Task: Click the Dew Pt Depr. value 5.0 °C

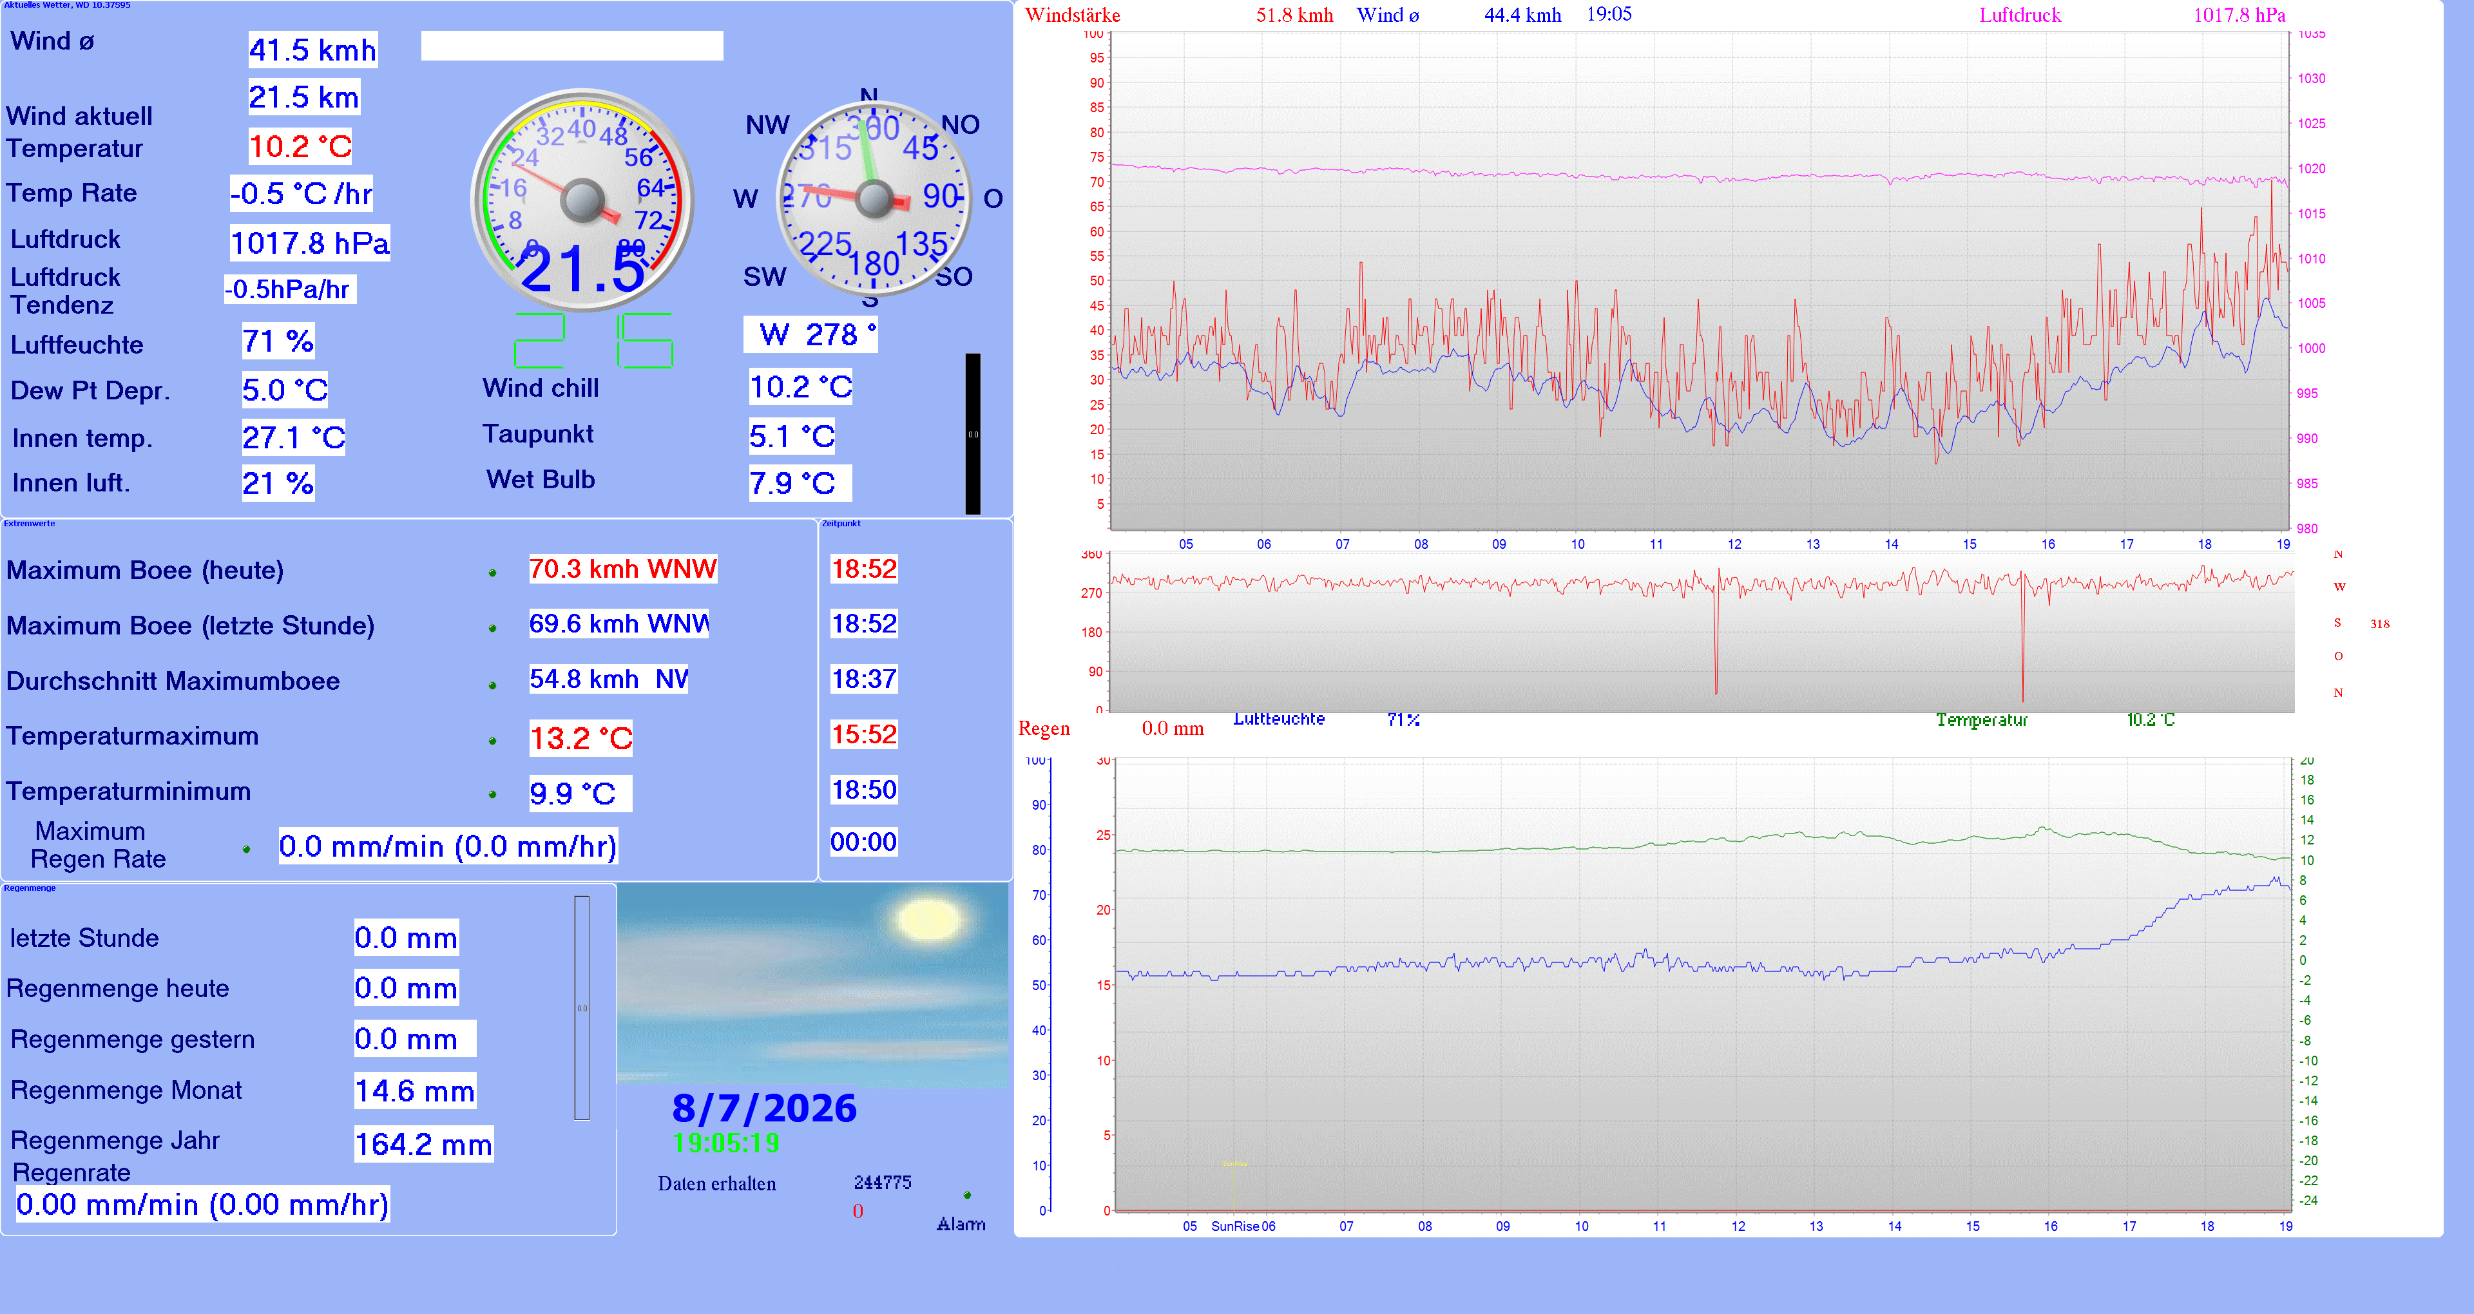Action: click(x=285, y=390)
